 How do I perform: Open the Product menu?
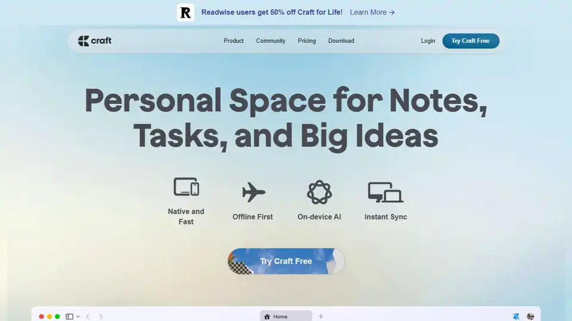pos(234,41)
